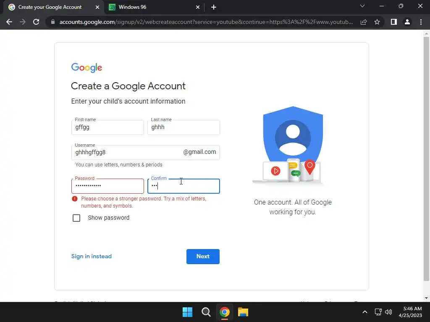Viewport: 430px width, 322px height.
Task: Open the network status tray icon
Action: 378,312
